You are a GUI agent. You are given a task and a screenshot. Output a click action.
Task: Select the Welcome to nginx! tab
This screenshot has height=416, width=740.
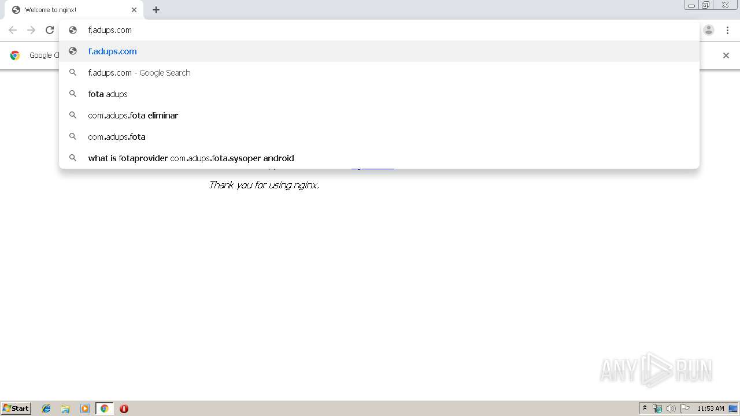click(74, 10)
